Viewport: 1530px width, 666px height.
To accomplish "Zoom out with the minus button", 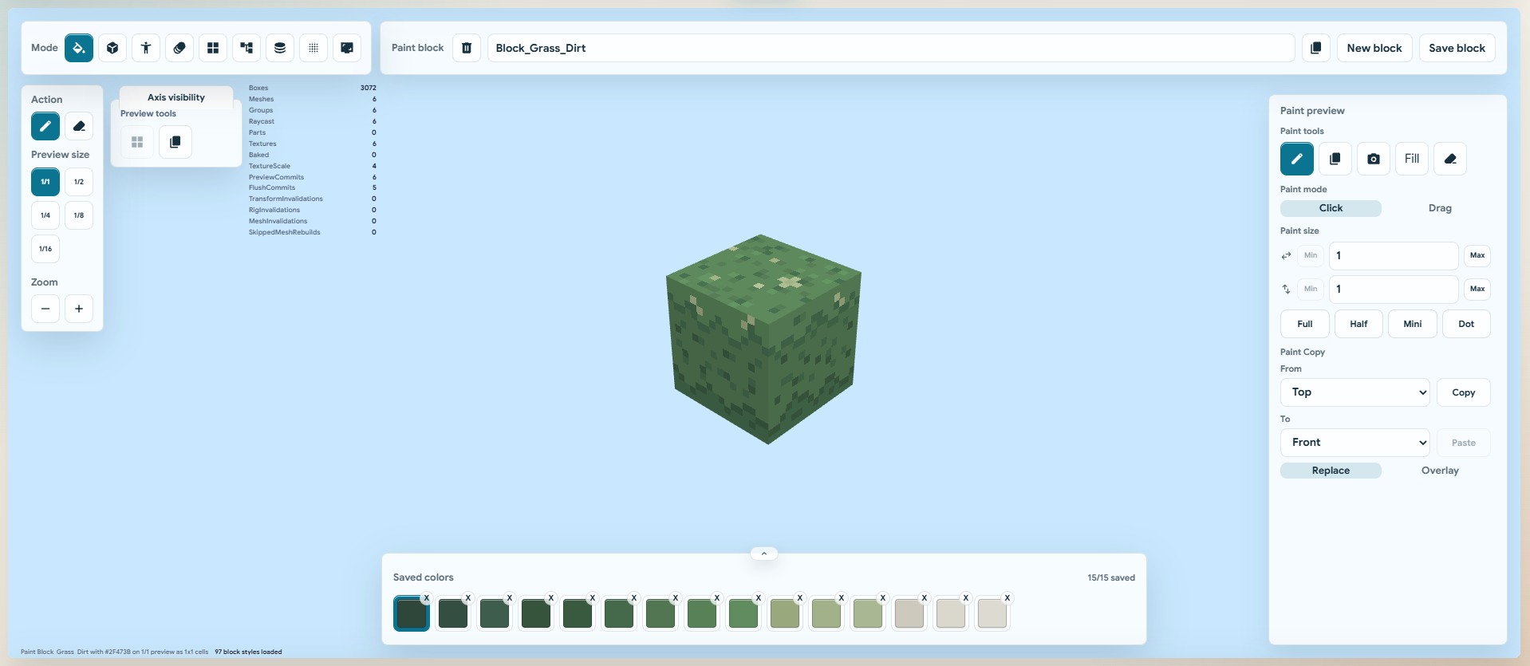I will [45, 309].
